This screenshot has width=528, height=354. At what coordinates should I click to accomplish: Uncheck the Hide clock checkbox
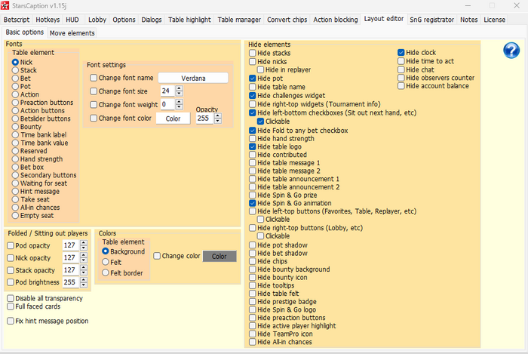pyautogui.click(x=402, y=54)
